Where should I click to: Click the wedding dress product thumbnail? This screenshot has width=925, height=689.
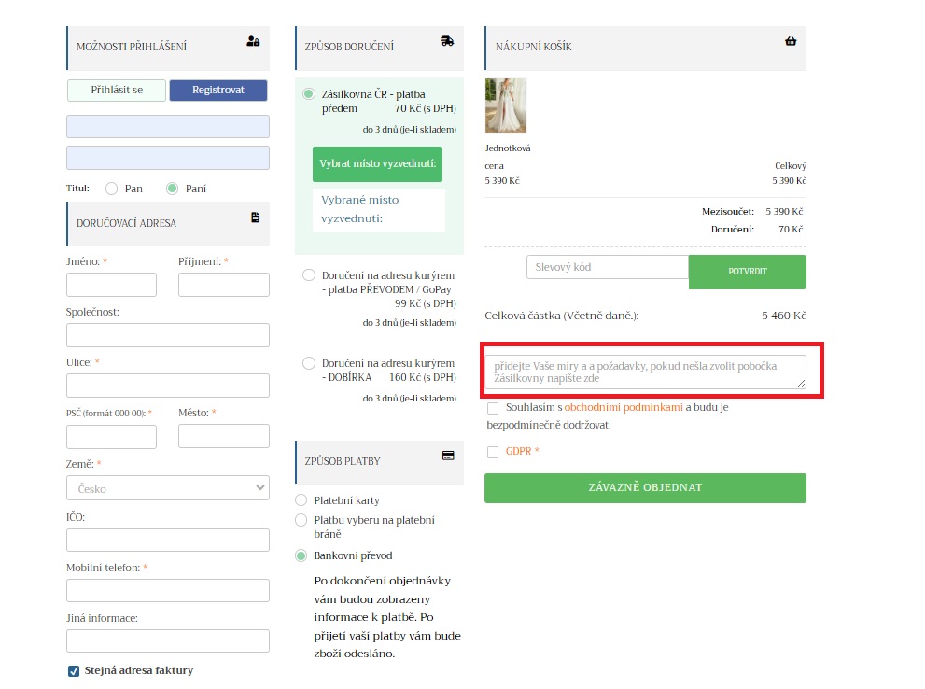pyautogui.click(x=506, y=105)
